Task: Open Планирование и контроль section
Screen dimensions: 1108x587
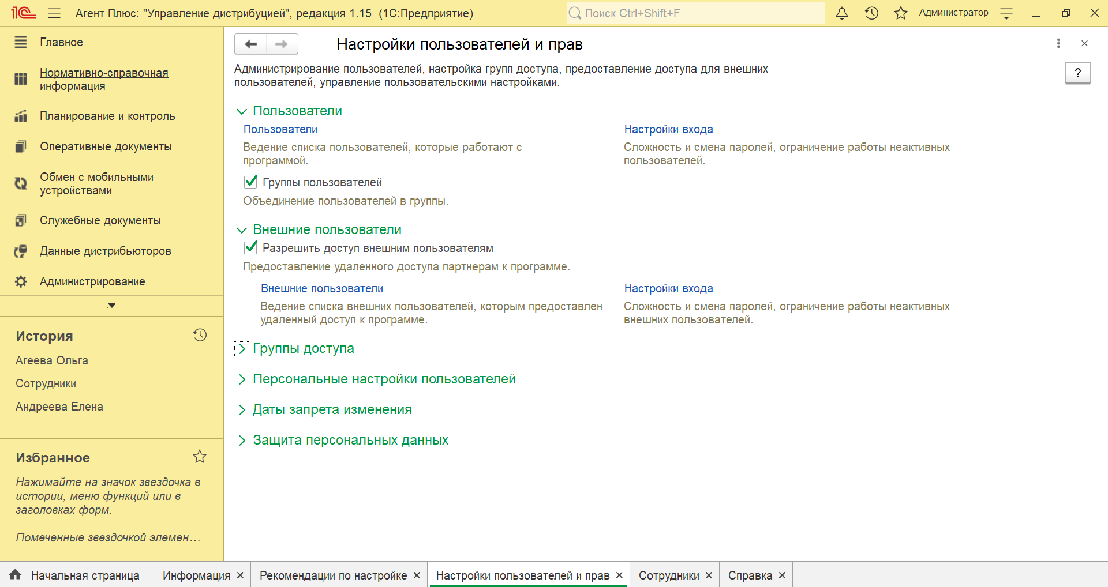Action: (107, 116)
